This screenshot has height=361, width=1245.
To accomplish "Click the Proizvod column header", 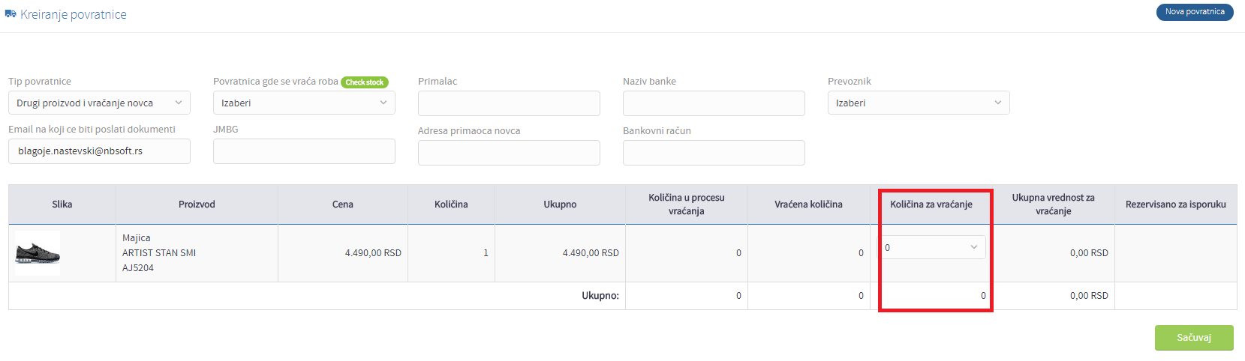I will point(197,204).
